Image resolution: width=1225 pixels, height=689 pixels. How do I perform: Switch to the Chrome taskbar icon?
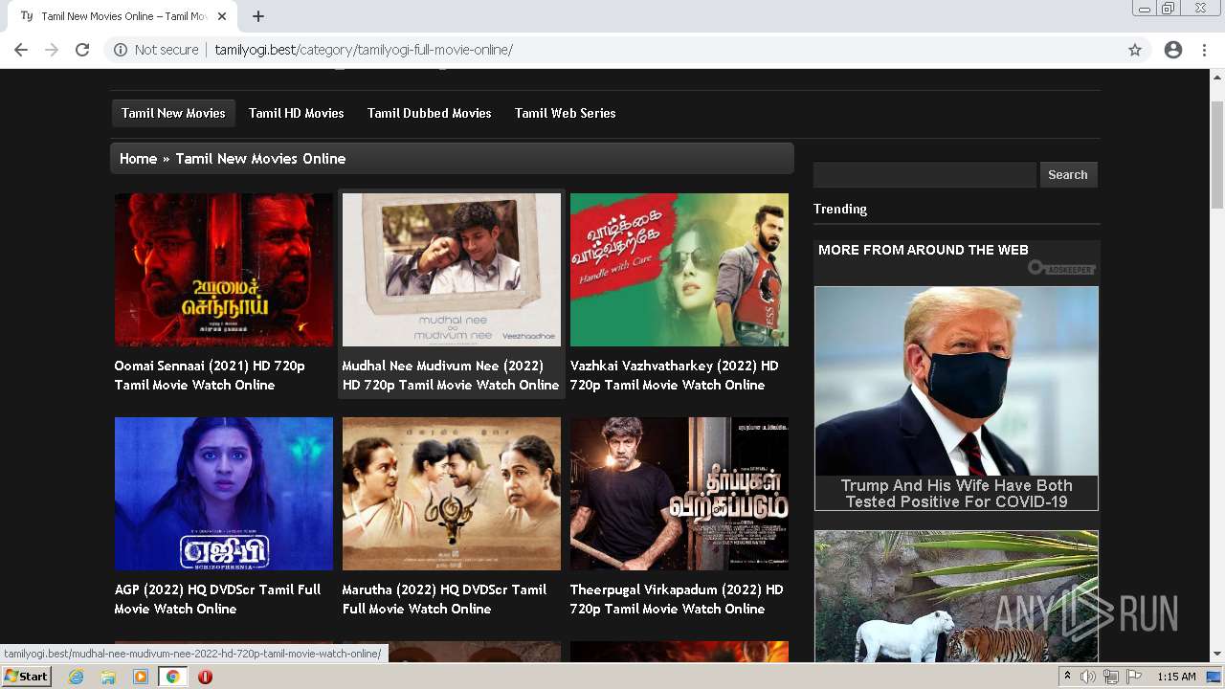(172, 677)
